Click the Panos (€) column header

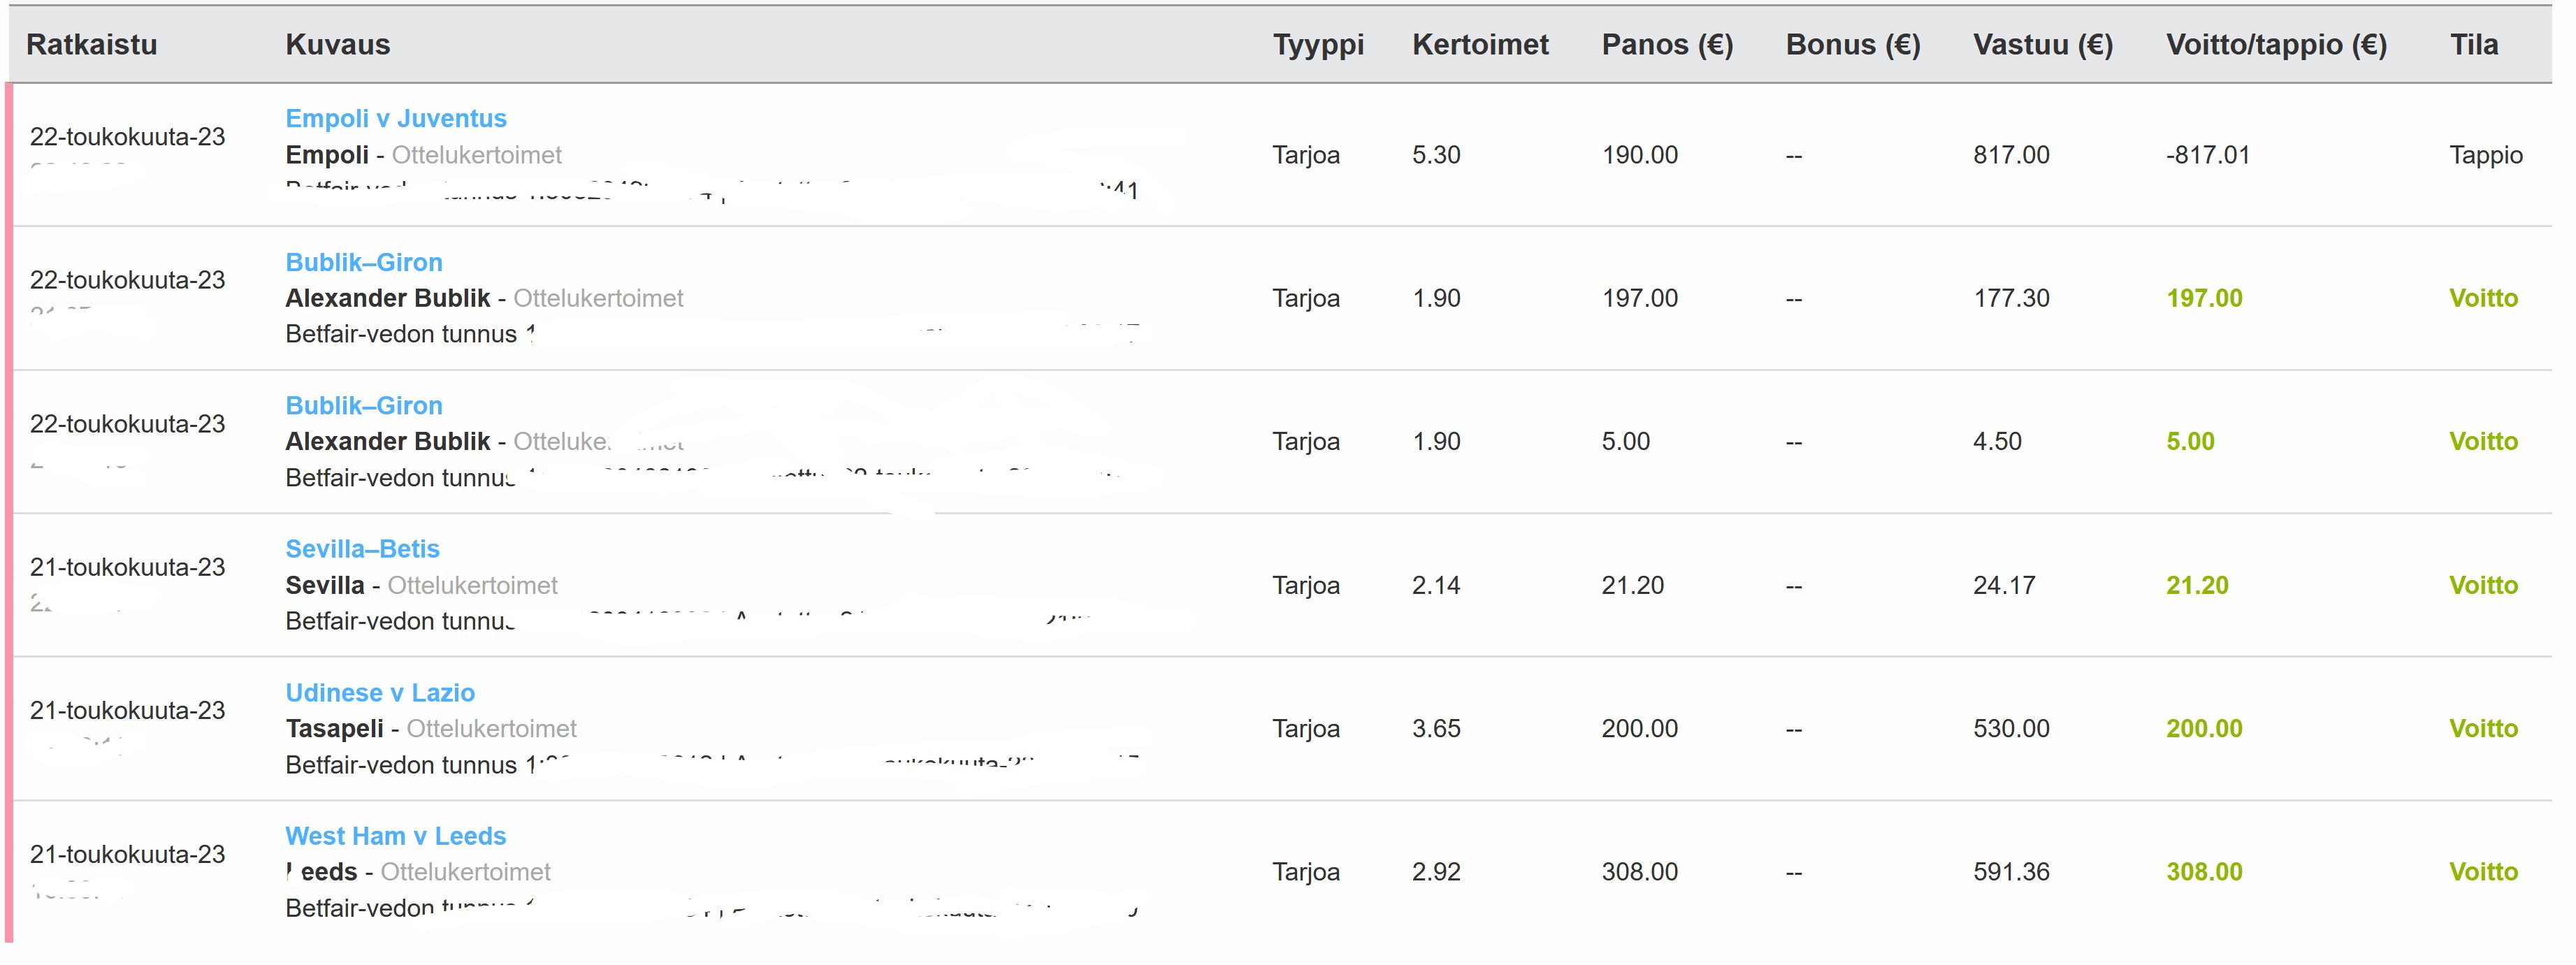click(x=1667, y=45)
